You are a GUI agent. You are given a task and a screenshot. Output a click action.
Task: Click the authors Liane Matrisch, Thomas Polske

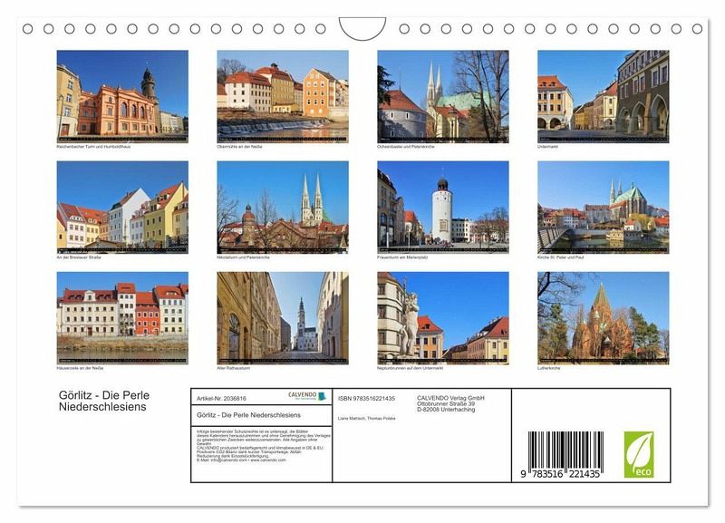[x=367, y=419]
